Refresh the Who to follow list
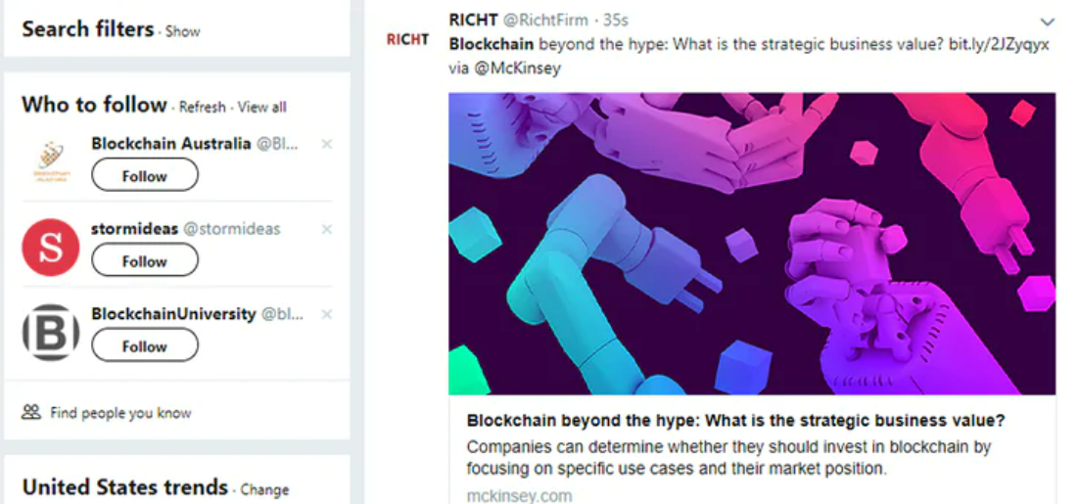 pos(203,107)
